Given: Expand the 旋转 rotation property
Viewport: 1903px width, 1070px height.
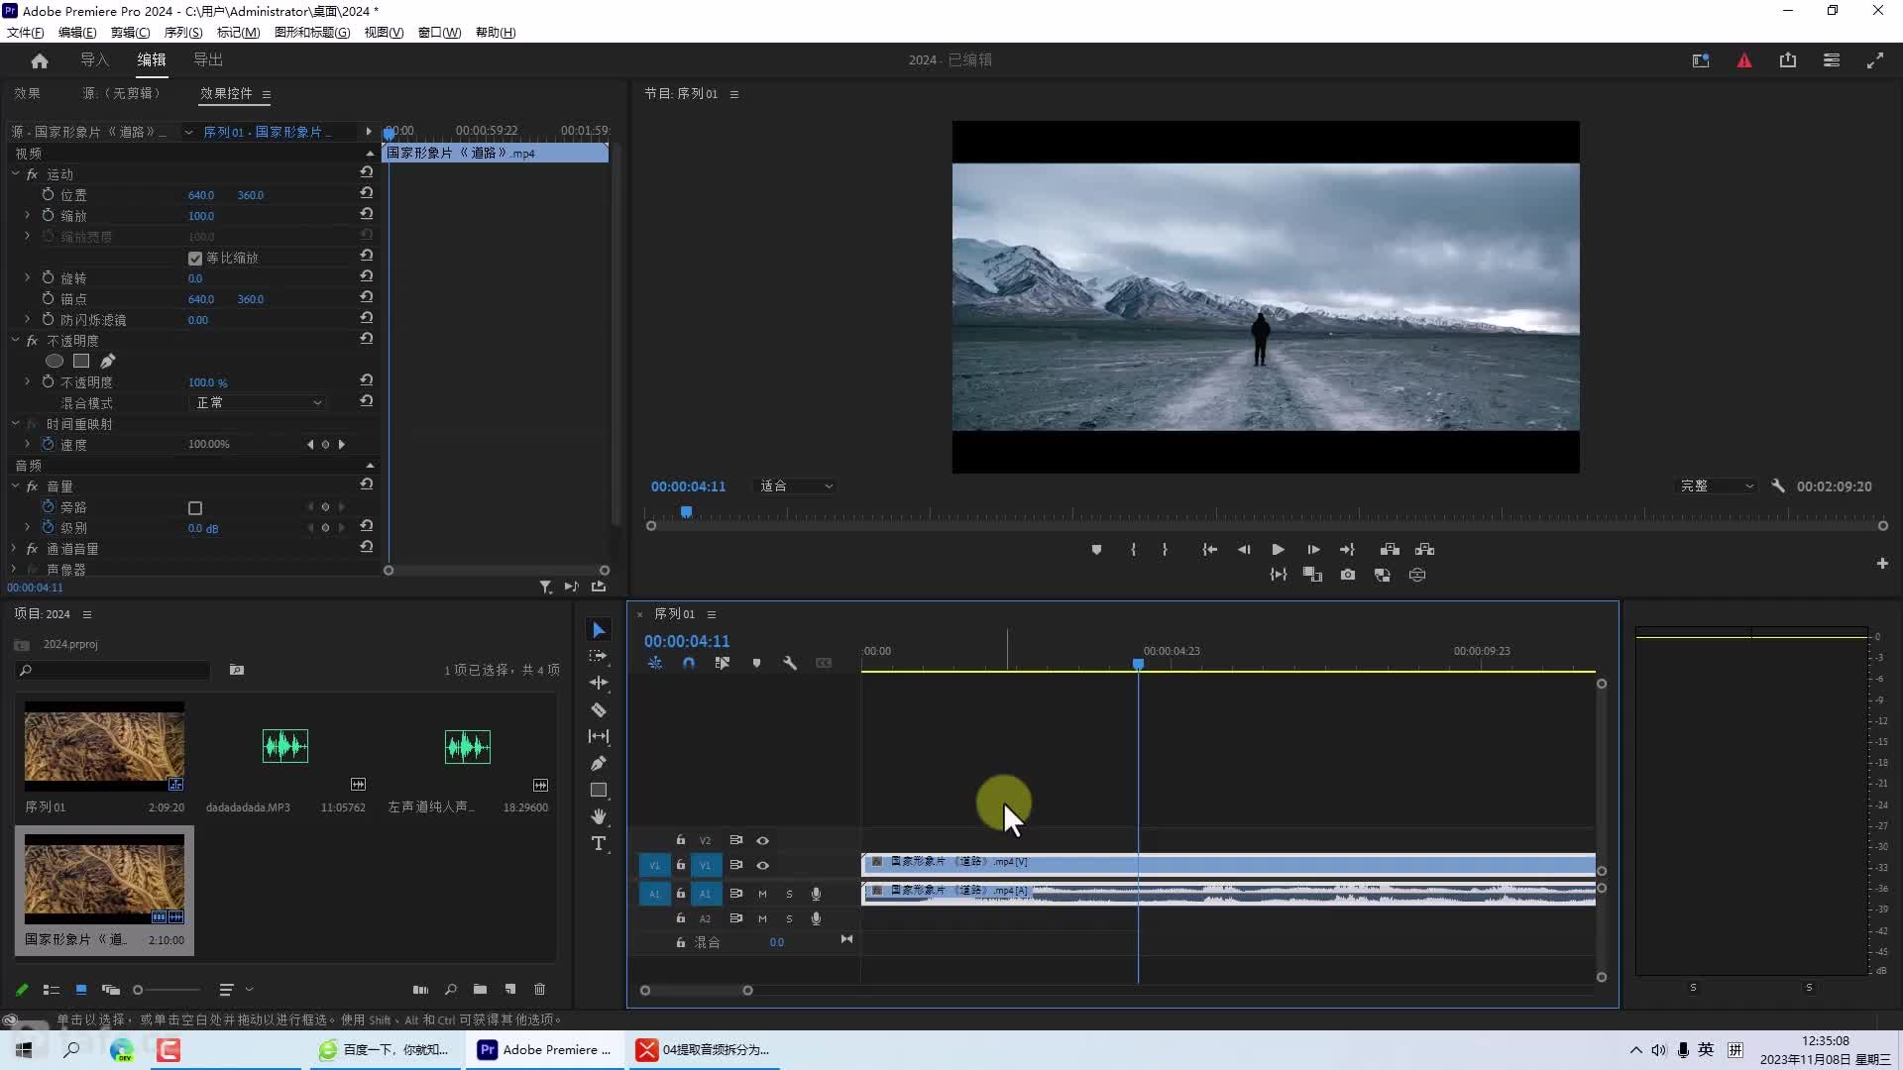Looking at the screenshot, I should point(28,277).
